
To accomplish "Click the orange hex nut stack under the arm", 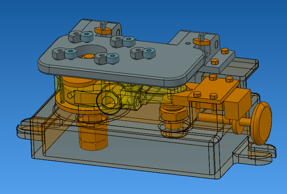I will click(x=171, y=114).
